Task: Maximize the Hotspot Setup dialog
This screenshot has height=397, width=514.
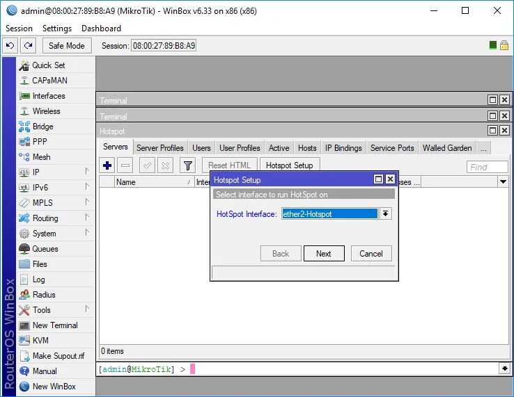Action: (x=378, y=179)
